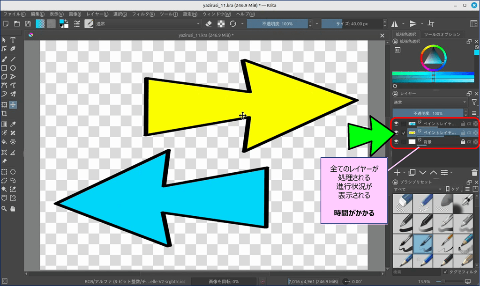Click the Save document icon
The width and height of the screenshot is (480, 286).
click(28, 24)
